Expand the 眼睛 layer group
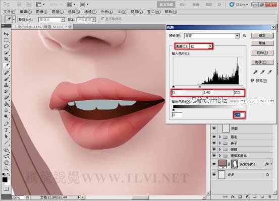 click(x=220, y=149)
